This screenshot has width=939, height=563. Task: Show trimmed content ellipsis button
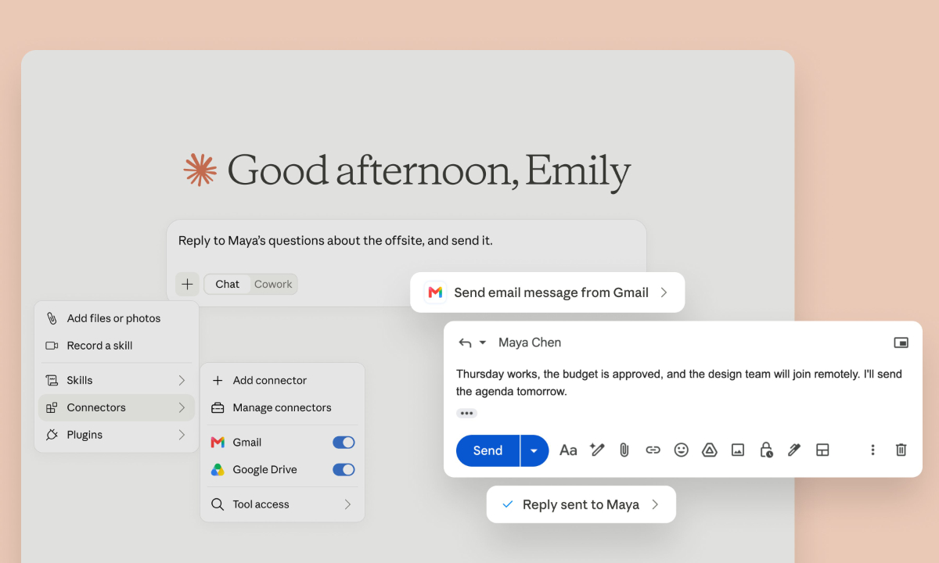click(x=466, y=413)
